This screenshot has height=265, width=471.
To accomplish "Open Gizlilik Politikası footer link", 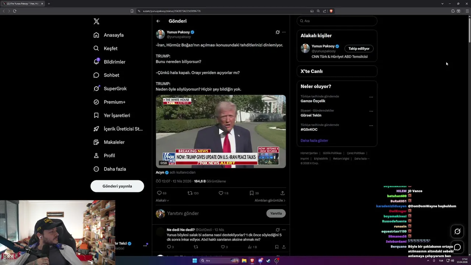I will tap(332, 153).
